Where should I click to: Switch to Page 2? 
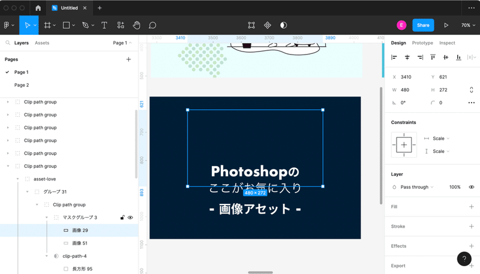click(22, 85)
